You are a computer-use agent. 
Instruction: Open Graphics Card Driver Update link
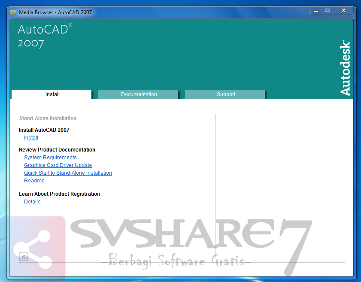tap(58, 165)
